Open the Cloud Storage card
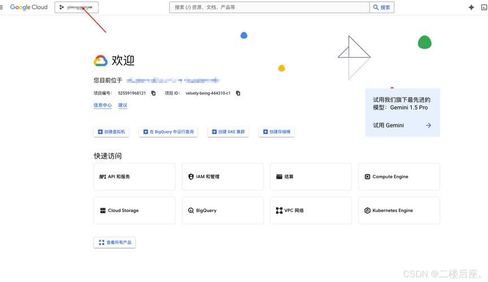 pos(134,210)
